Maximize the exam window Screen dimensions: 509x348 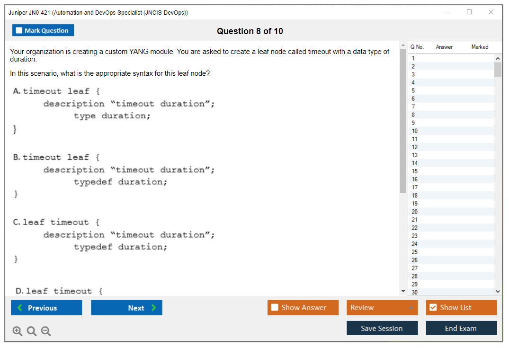point(469,12)
